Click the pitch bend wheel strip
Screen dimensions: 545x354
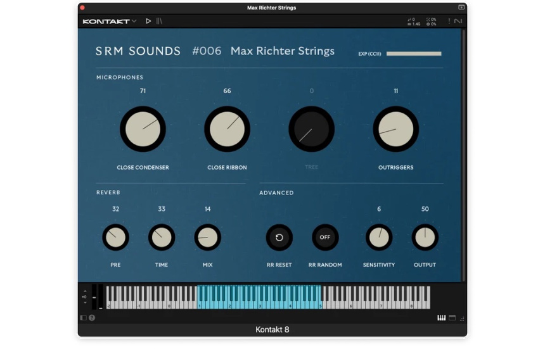click(94, 296)
